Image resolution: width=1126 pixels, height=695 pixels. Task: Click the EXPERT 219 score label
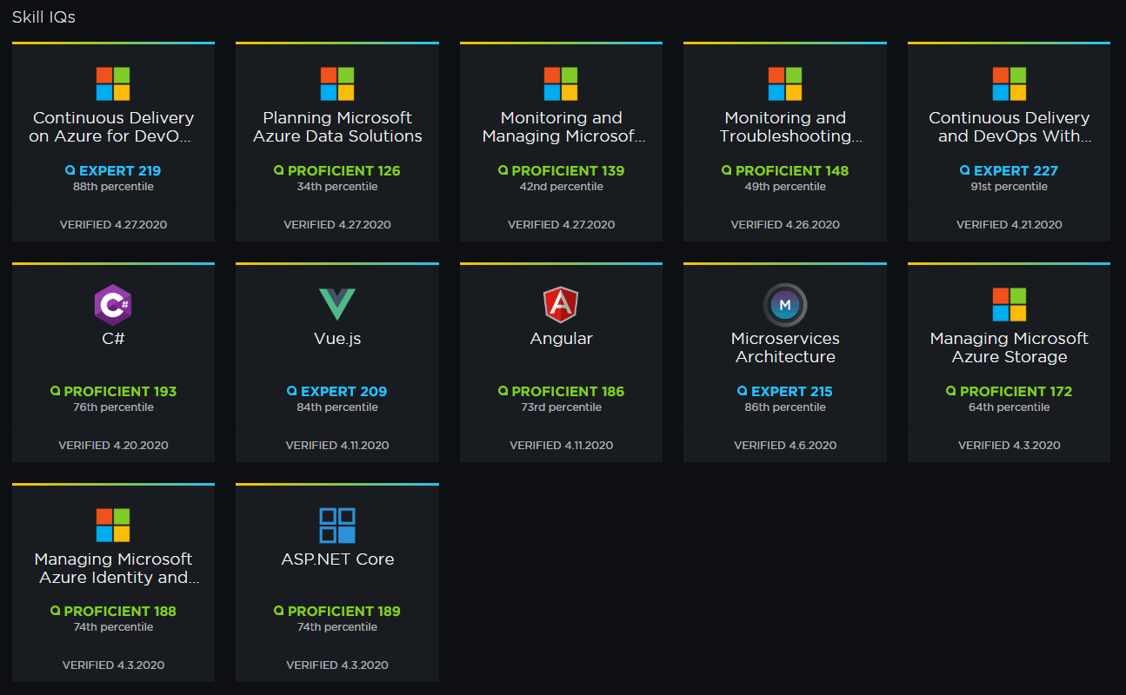tap(113, 171)
